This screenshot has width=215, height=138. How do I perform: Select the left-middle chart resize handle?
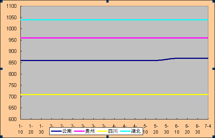pos(1,69)
